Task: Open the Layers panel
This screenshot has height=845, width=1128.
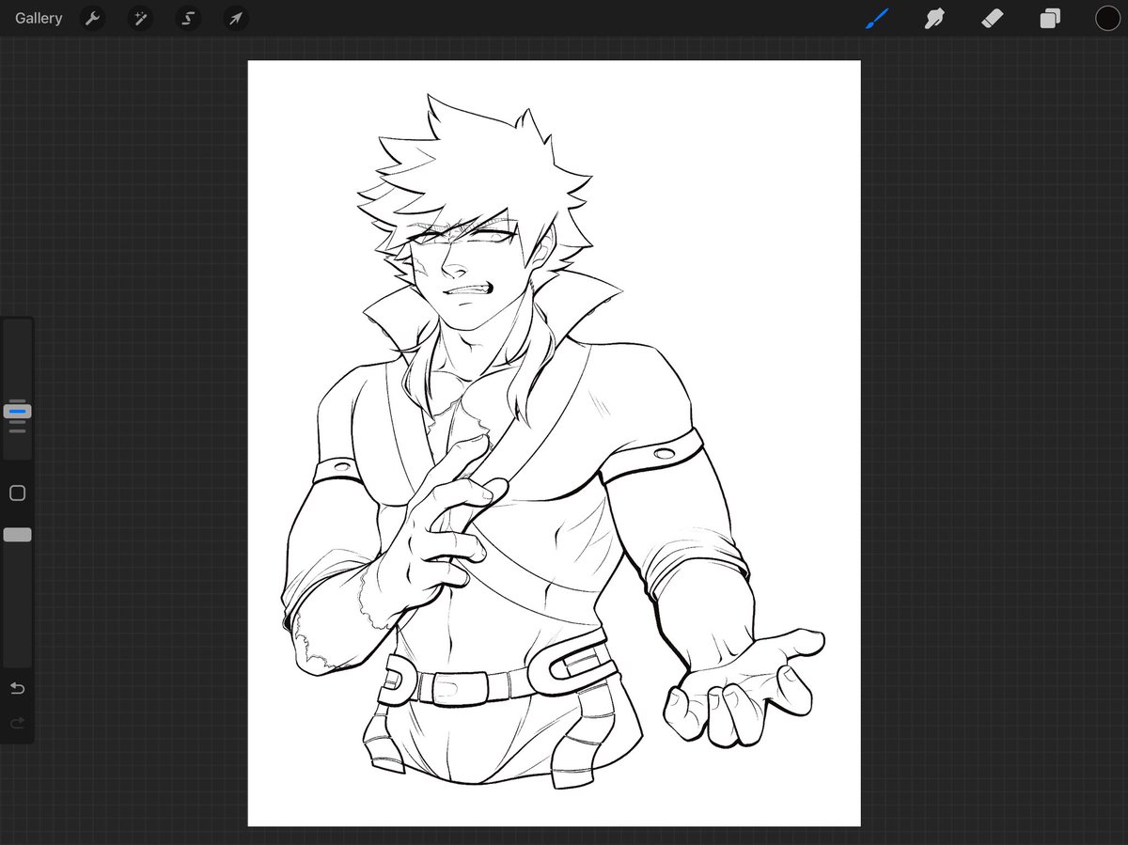Action: (x=1051, y=18)
